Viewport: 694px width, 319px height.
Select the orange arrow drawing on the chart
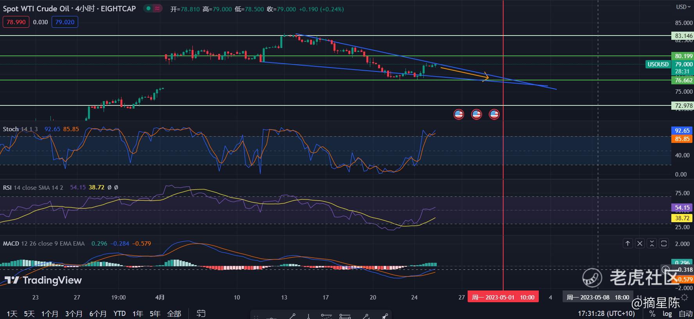click(x=464, y=73)
